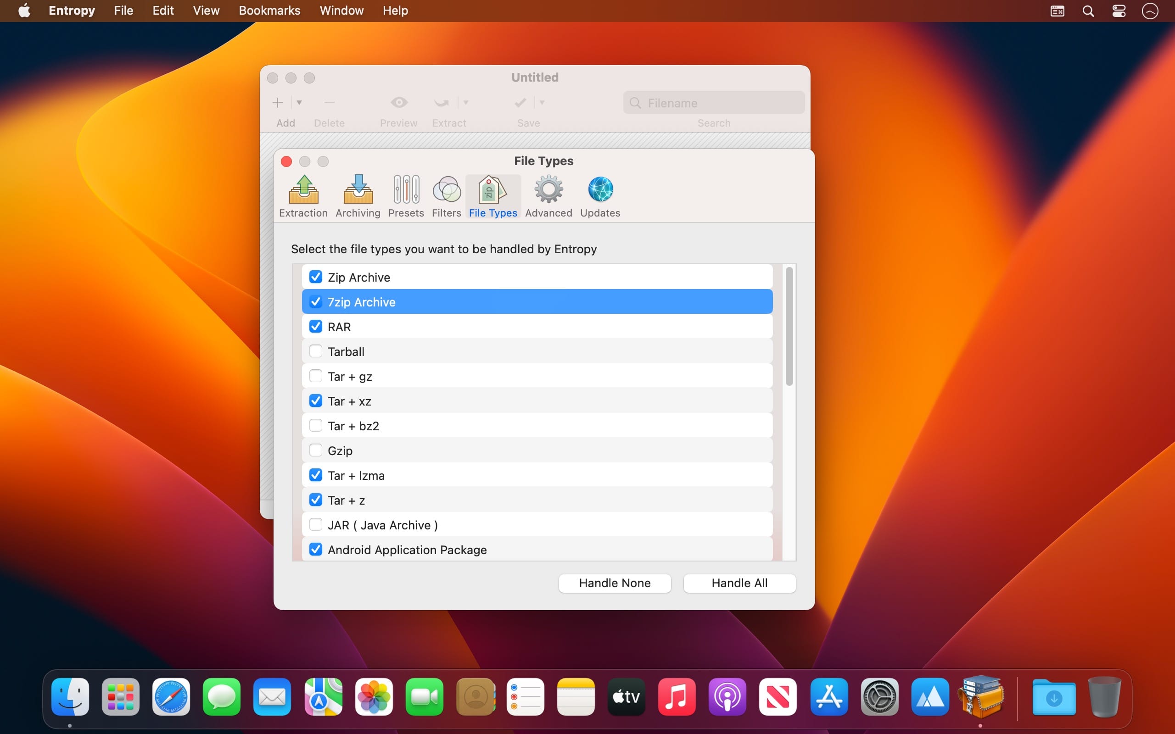Viewport: 1175px width, 734px height.
Task: Open Reminders from the Dock
Action: [526, 697]
